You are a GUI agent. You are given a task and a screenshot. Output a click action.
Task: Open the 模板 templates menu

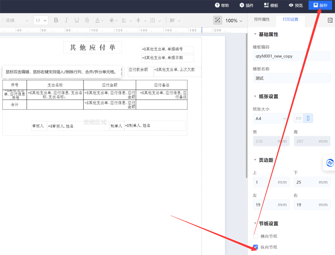(271, 5)
